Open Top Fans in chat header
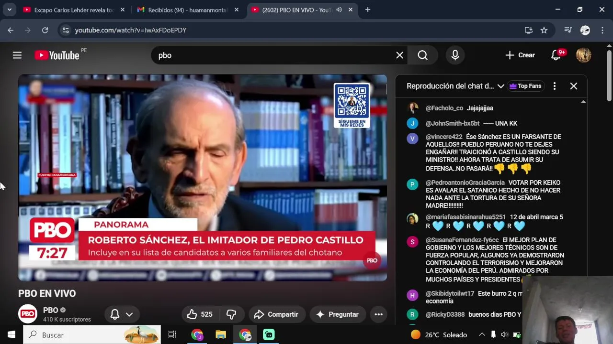 [525, 86]
